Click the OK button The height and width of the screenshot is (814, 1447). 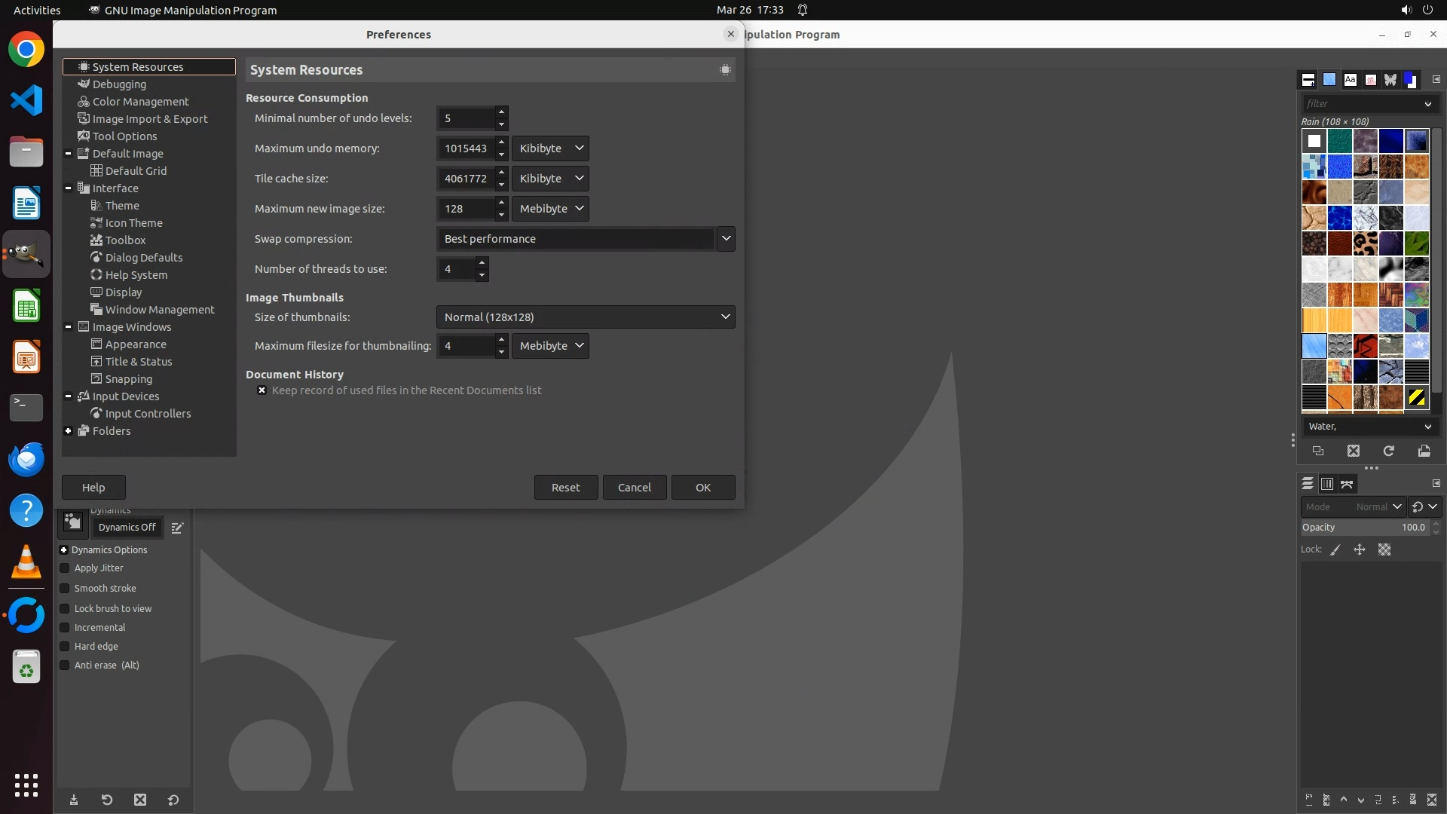click(x=702, y=488)
